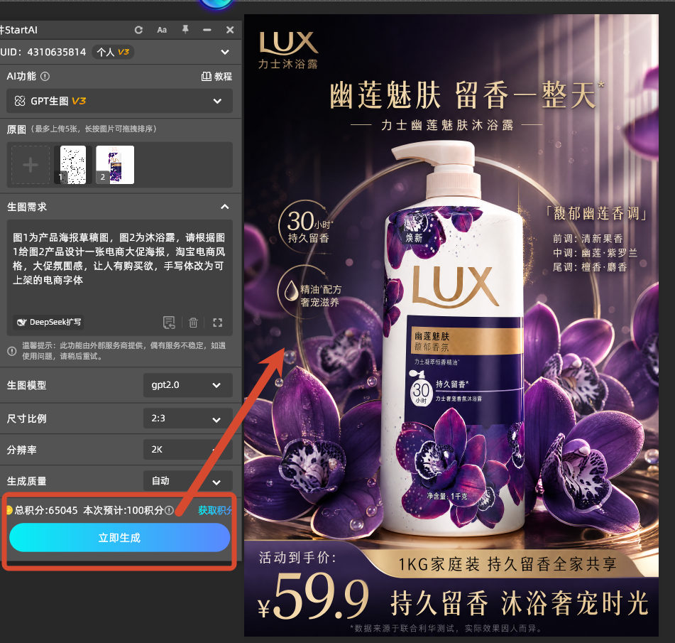The width and height of the screenshot is (675, 643).
Task: Open the 分辨率 2K dropdown
Action: pyautogui.click(x=187, y=450)
